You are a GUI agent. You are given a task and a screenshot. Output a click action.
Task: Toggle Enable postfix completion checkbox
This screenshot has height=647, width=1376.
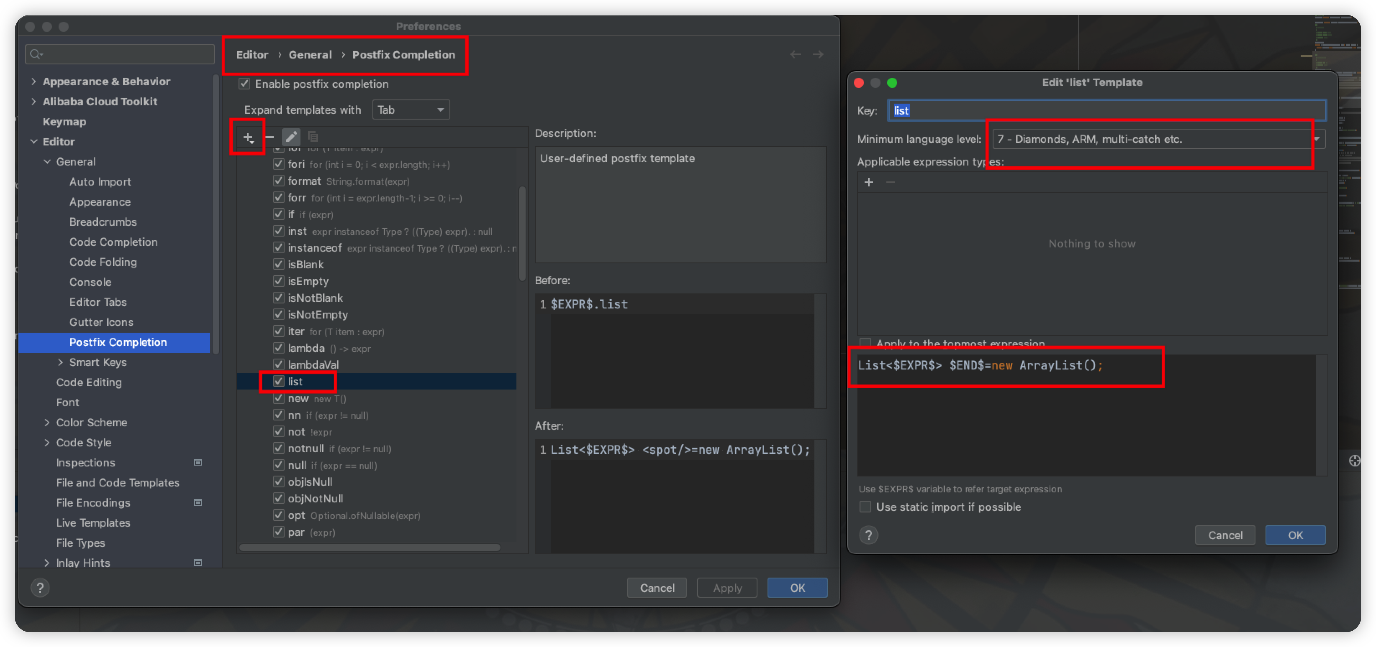click(x=245, y=84)
